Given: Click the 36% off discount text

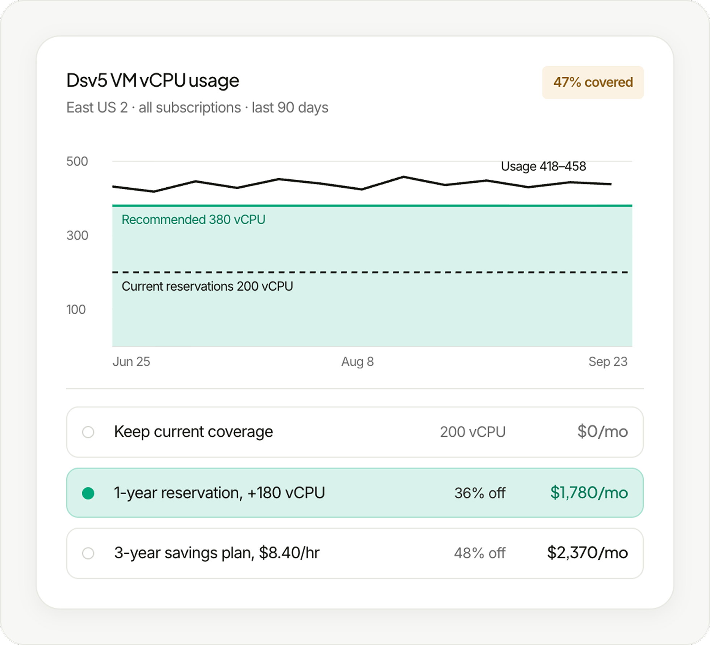Looking at the screenshot, I should [480, 493].
